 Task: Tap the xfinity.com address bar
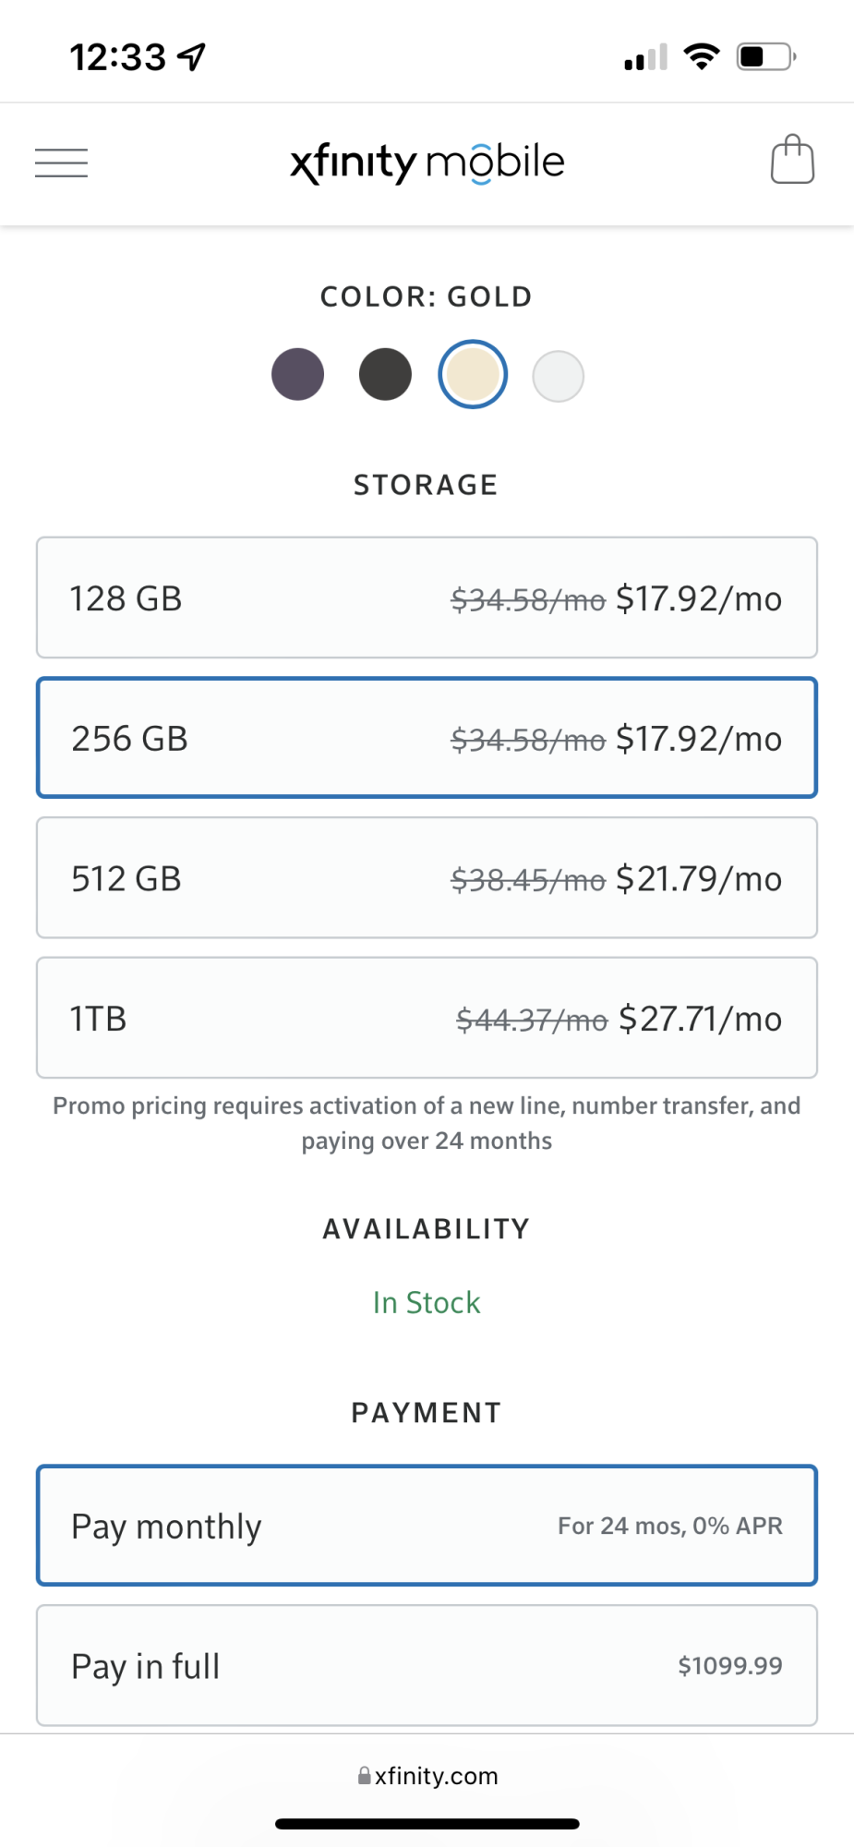436,1776
